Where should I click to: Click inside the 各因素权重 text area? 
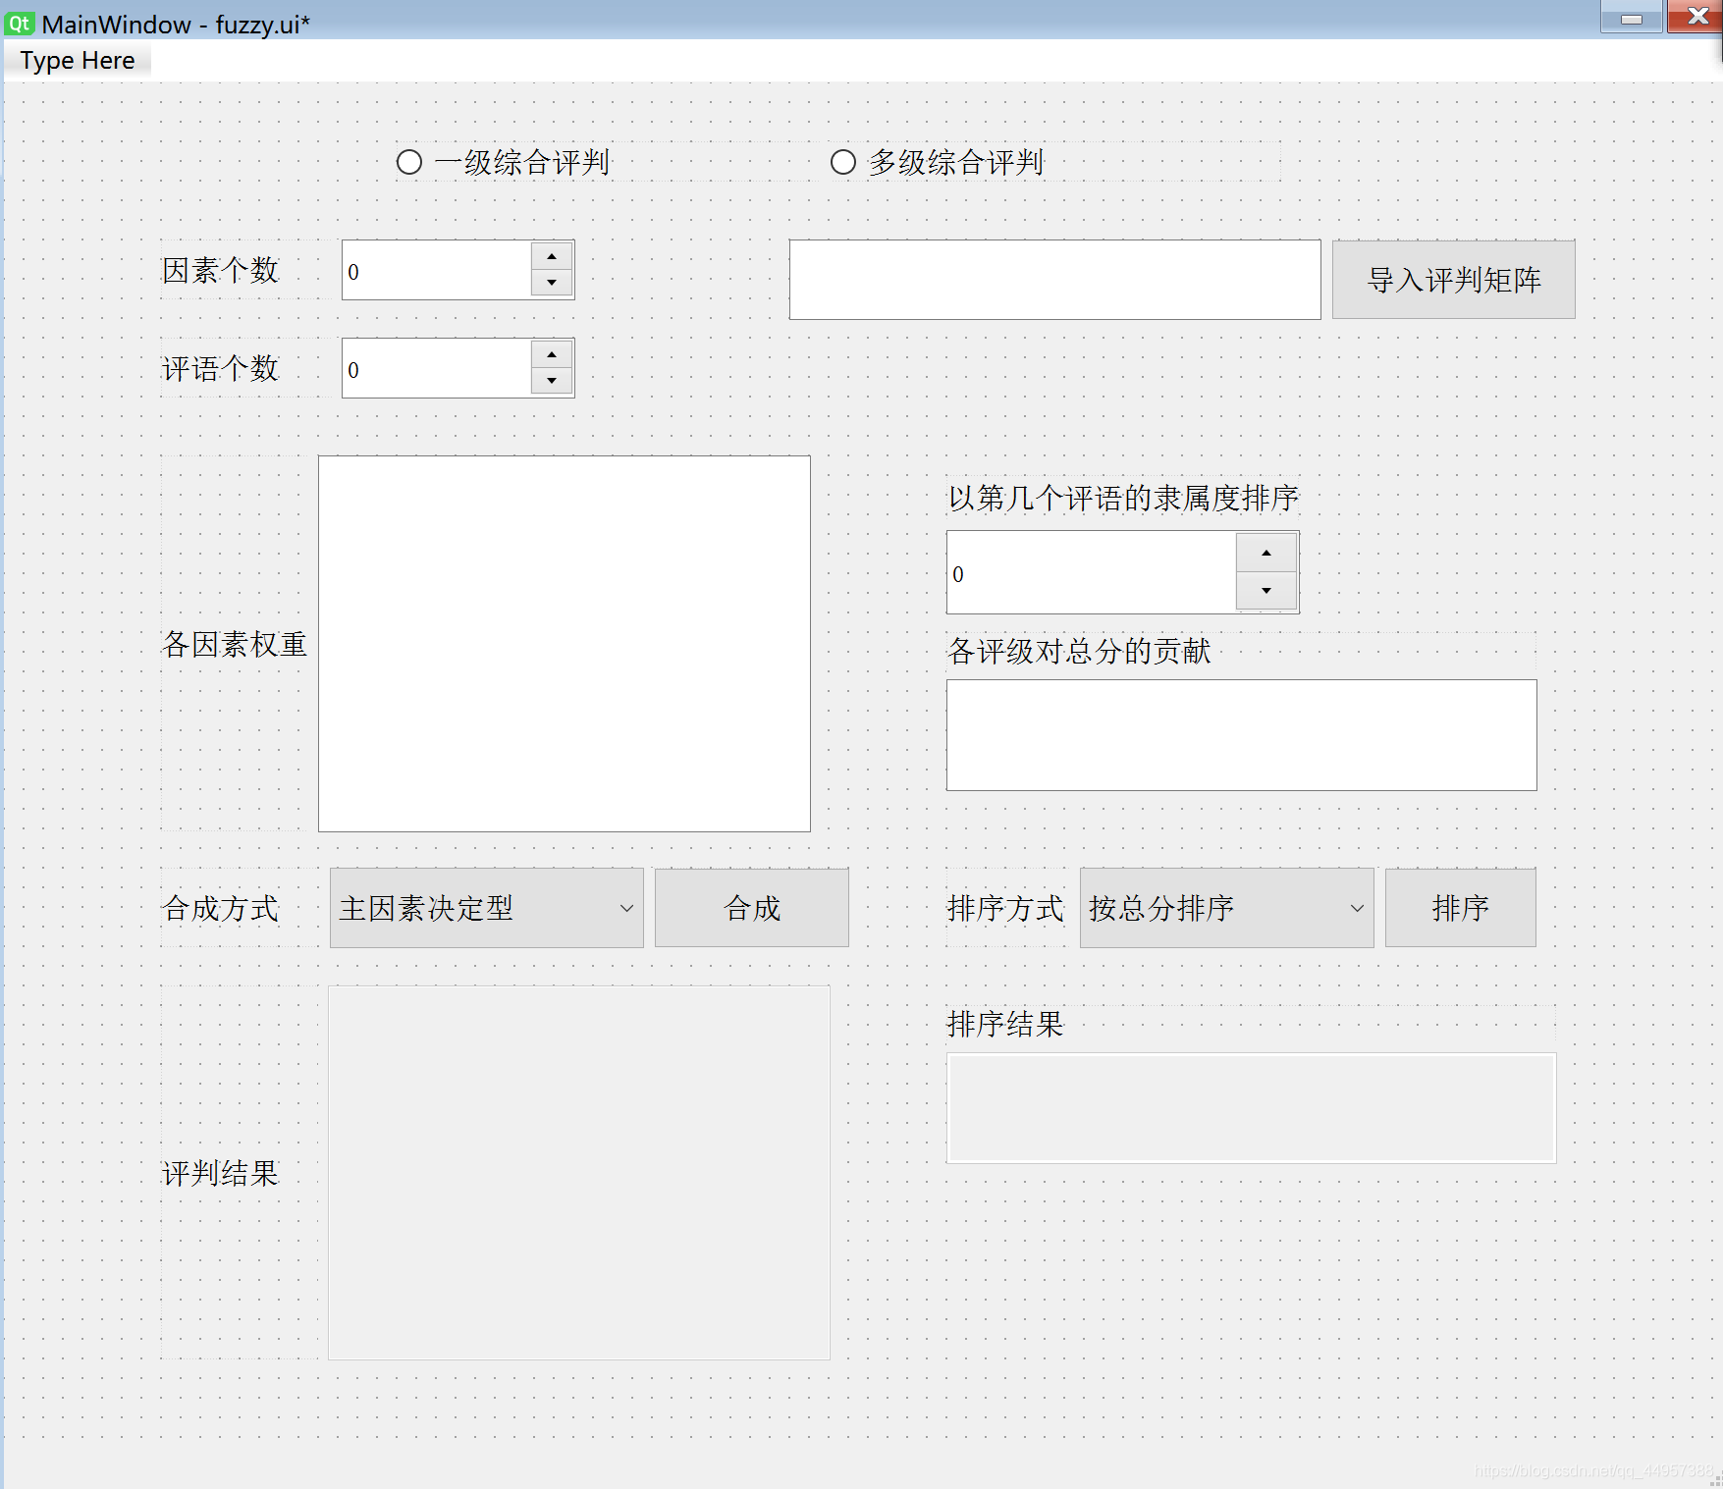[564, 642]
